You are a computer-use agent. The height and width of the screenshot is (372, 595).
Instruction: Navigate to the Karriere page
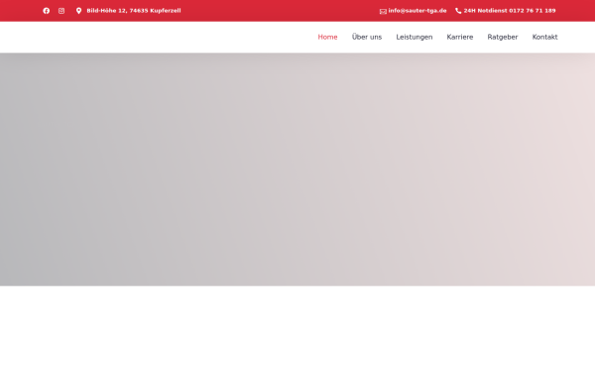460,37
